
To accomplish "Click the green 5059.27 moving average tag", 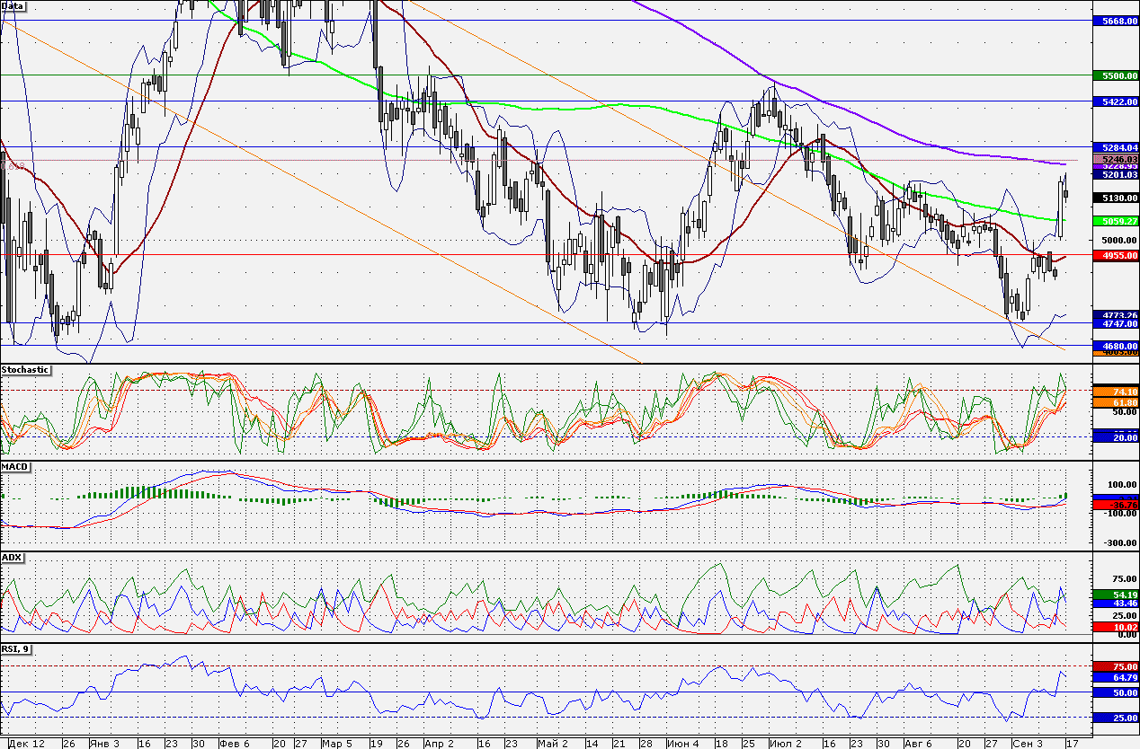I will 1115,221.
